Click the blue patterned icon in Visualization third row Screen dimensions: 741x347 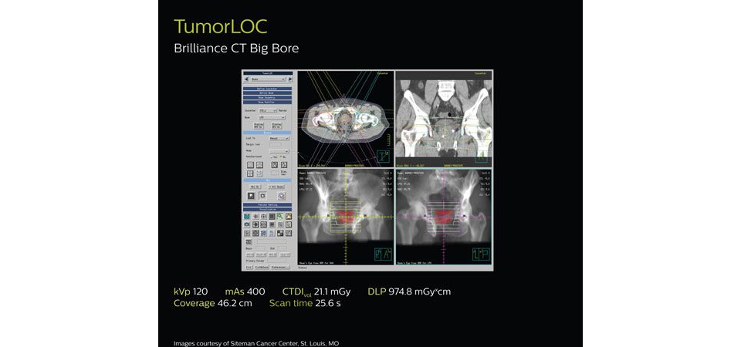(x=264, y=233)
